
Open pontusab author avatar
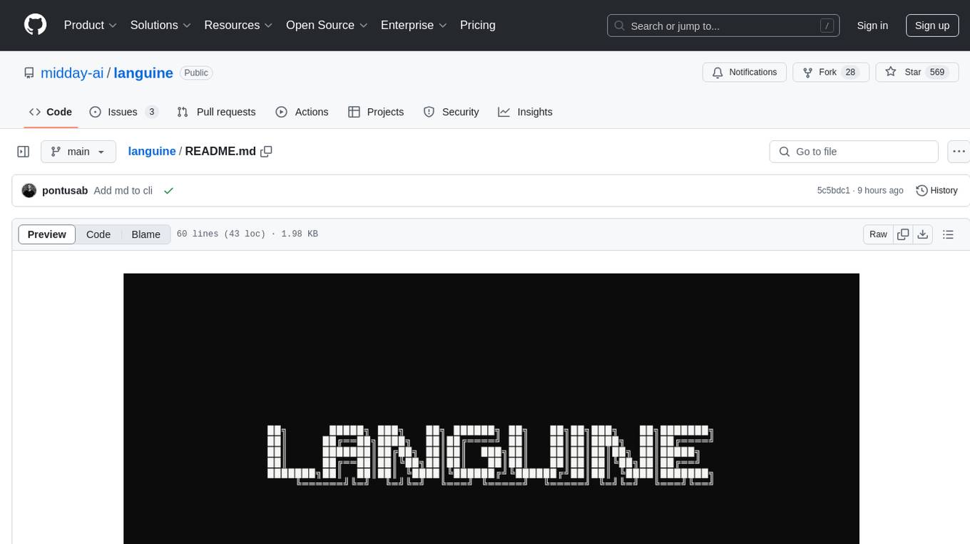pos(29,191)
